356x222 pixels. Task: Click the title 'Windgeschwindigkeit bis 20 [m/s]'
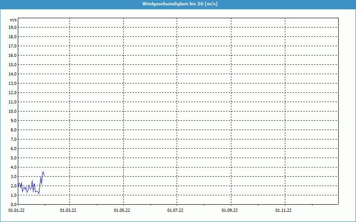(180, 4)
